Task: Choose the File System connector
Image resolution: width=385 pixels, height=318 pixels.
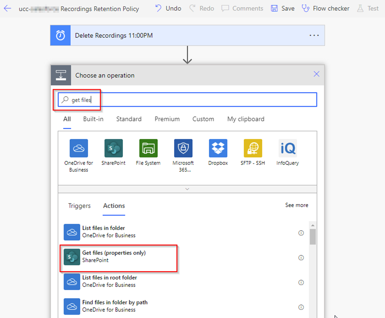Action: (x=148, y=148)
